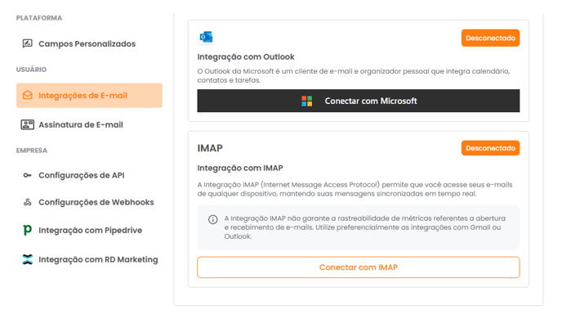Click the green Pipedrive logo icon
The height and width of the screenshot is (315, 562).
point(27,230)
